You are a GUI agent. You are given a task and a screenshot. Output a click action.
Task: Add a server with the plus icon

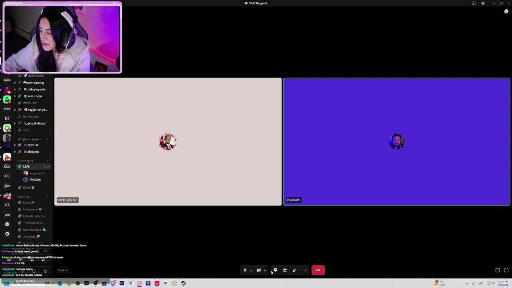pyautogui.click(x=7, y=224)
